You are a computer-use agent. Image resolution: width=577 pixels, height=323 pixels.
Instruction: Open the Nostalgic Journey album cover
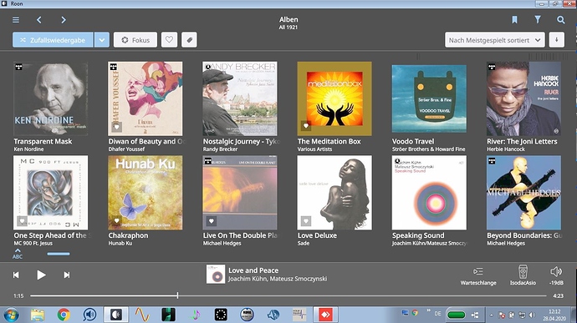[x=240, y=98]
